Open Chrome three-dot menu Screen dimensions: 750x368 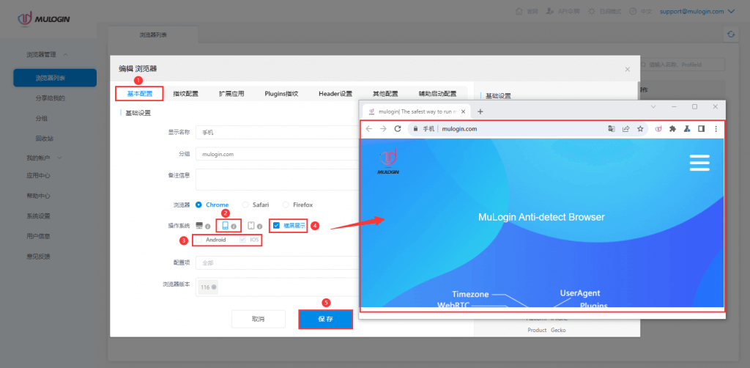pos(716,129)
